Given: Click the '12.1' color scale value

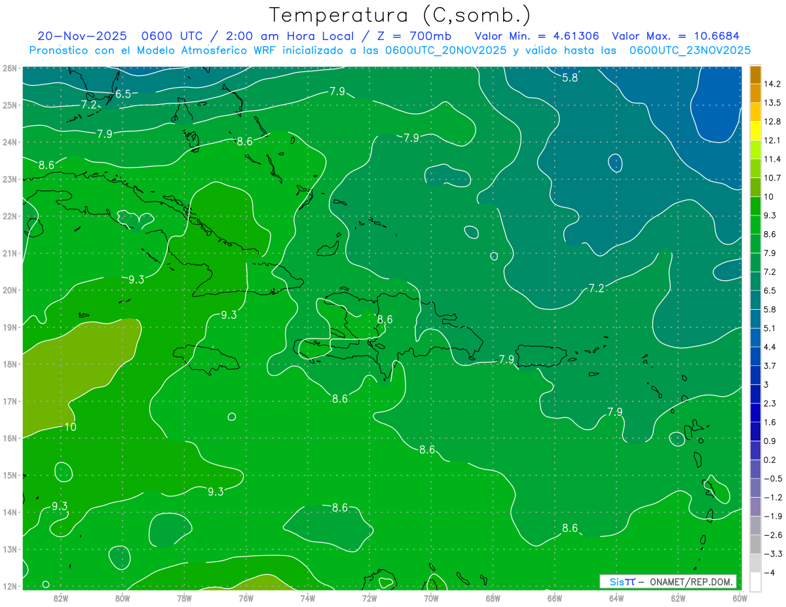Looking at the screenshot, I should tap(773, 140).
